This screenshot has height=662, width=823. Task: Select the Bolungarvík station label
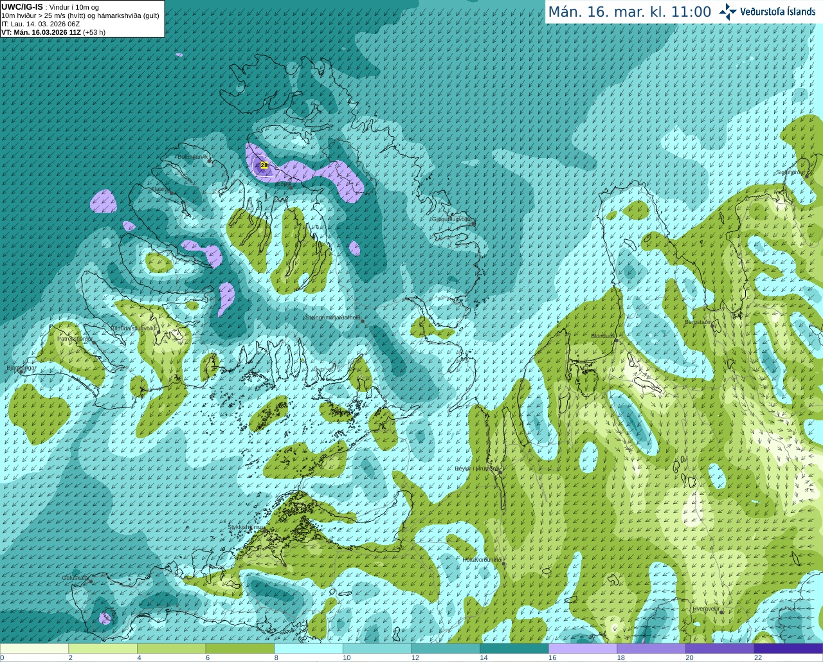[194, 157]
